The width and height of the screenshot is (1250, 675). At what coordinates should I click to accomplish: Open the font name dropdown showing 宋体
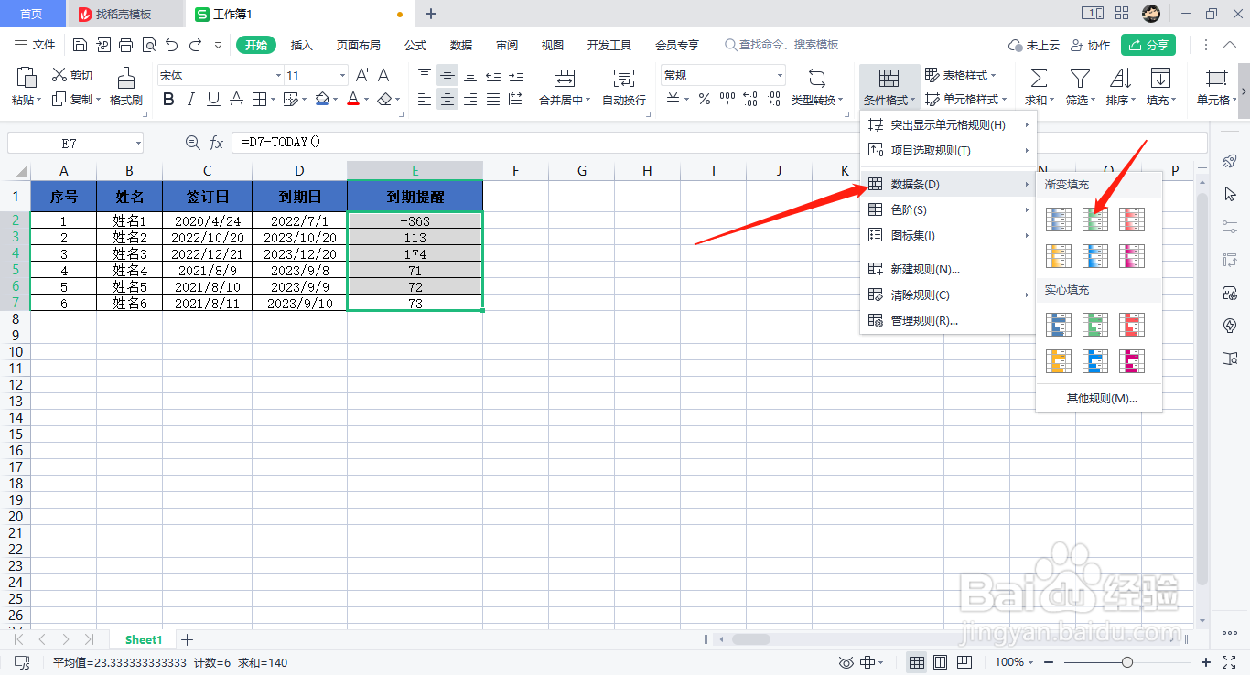[278, 75]
